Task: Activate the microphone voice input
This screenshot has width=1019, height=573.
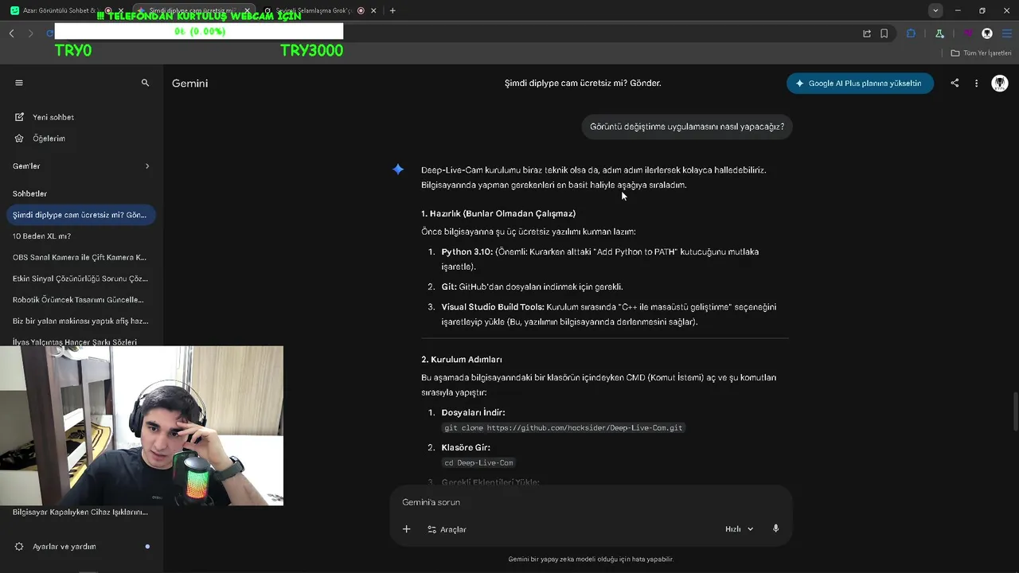Action: tap(775, 528)
